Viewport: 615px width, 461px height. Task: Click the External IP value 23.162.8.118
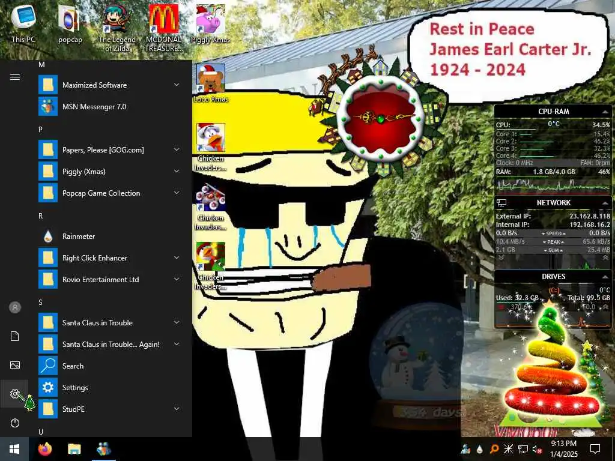tap(590, 216)
